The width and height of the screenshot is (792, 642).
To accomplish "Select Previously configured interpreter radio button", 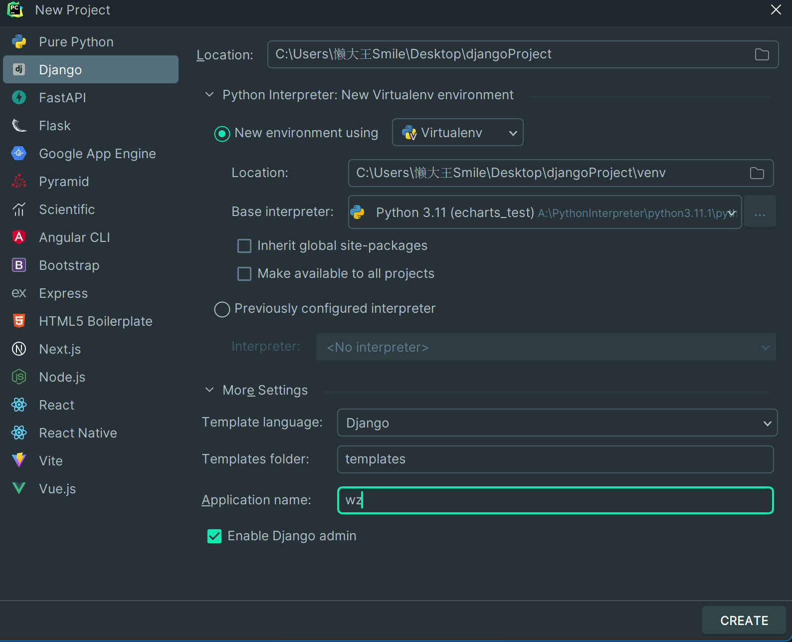I will click(x=222, y=309).
